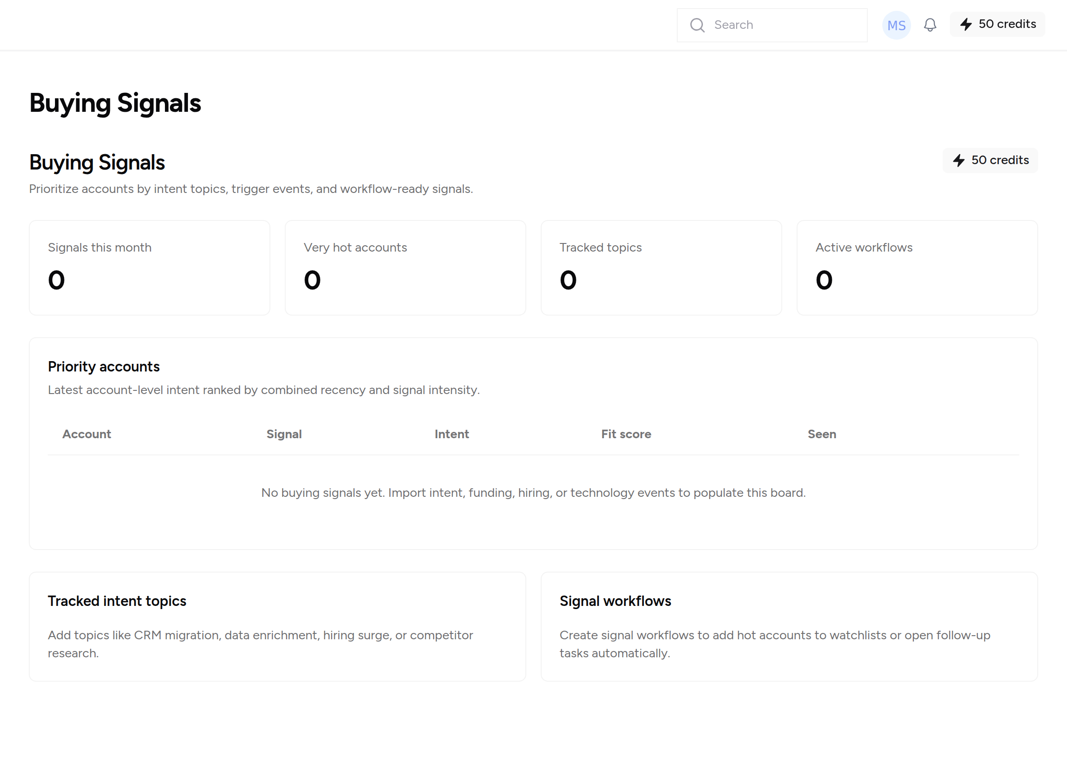Click lightning bolt in page credits badge
Image resolution: width=1067 pixels, height=761 pixels.
958,160
